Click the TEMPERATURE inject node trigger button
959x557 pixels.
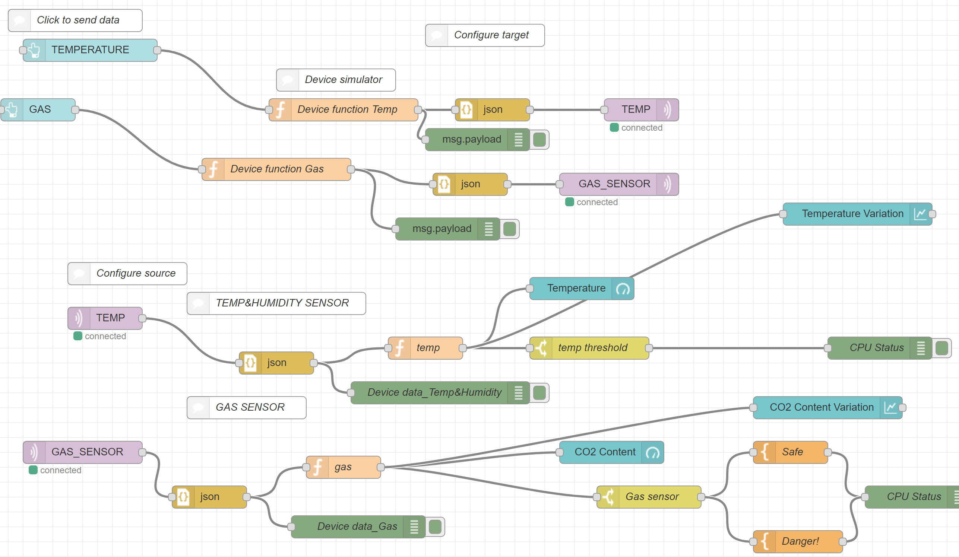tap(23, 50)
